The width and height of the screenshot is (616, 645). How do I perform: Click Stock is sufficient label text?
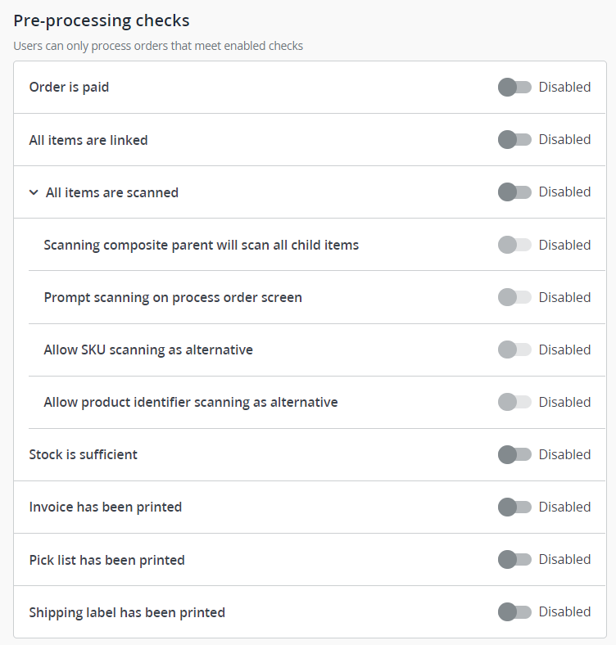(83, 454)
